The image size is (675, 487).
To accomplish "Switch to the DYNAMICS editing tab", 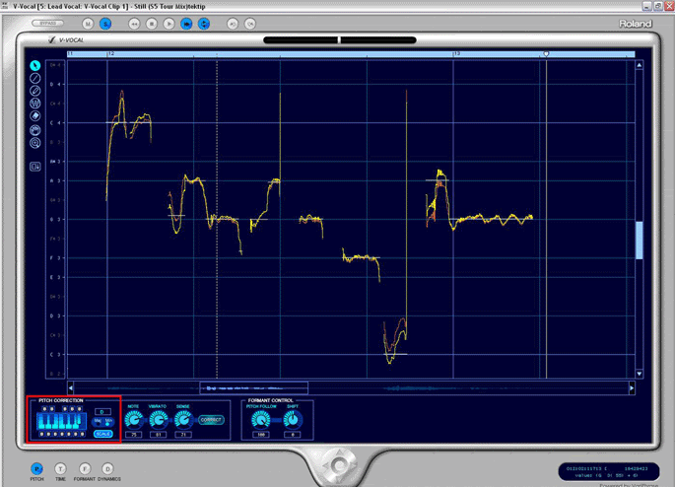I will tap(107, 468).
